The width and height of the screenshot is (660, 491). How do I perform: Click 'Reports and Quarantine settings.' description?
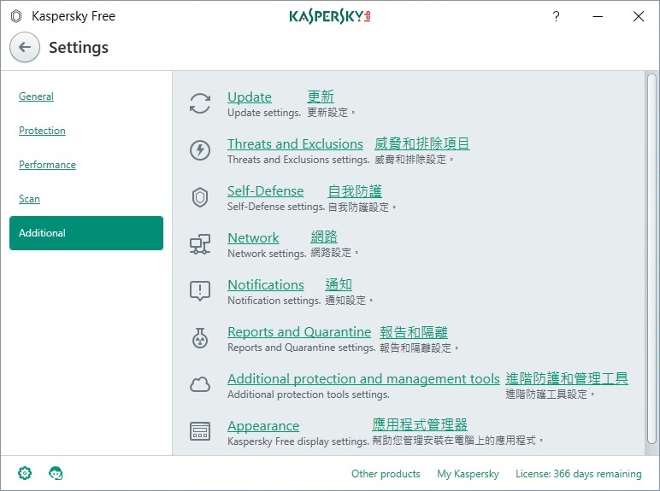click(302, 348)
